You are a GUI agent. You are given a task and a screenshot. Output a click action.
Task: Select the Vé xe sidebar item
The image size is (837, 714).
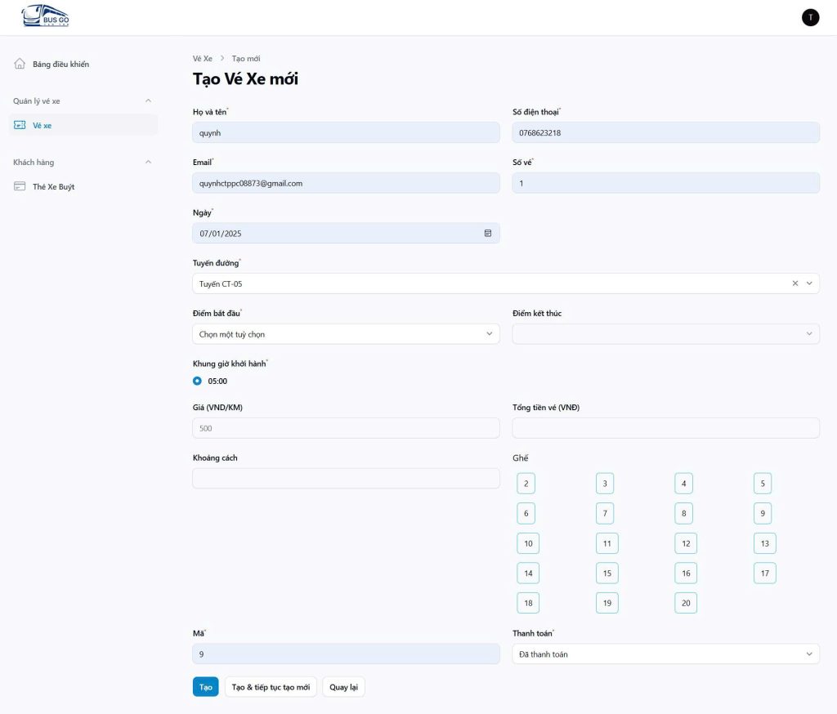42,125
